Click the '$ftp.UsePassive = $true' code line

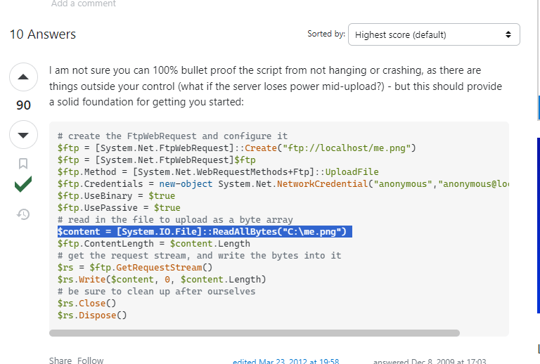[x=119, y=208]
